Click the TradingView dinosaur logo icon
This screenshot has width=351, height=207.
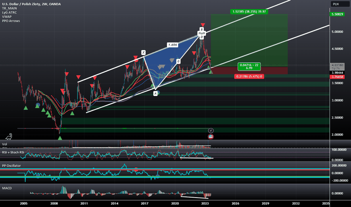9,137
